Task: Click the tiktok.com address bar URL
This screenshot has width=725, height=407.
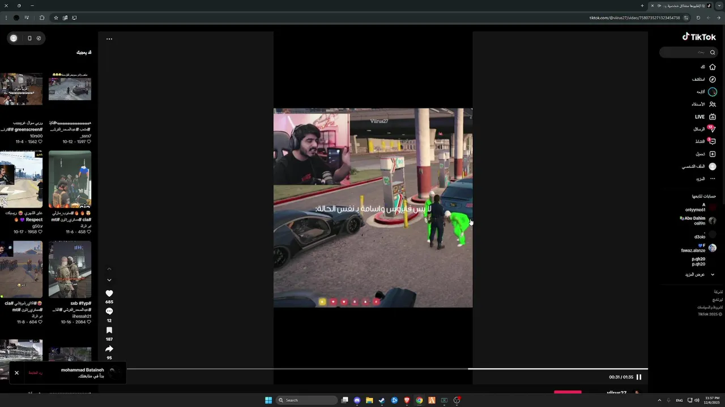Action: pos(634,18)
